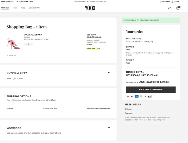Click the PayPal payment icon
Screen dimensions: 188x143
[x=145, y=96]
